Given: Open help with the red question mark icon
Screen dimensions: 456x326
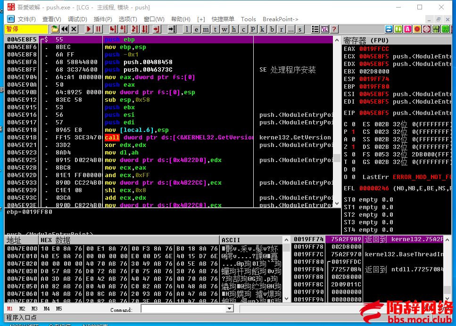Looking at the screenshot, I should tap(334, 29).
